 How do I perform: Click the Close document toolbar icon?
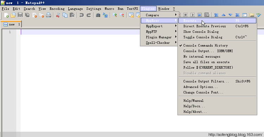coord(34,15)
